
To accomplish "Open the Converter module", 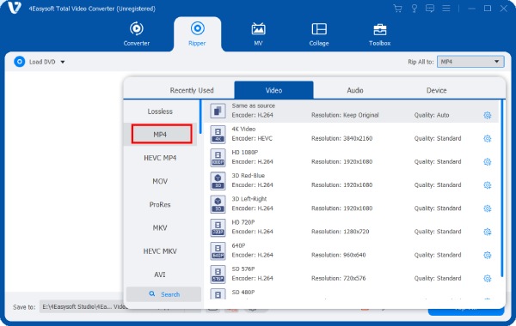I will tap(136, 33).
